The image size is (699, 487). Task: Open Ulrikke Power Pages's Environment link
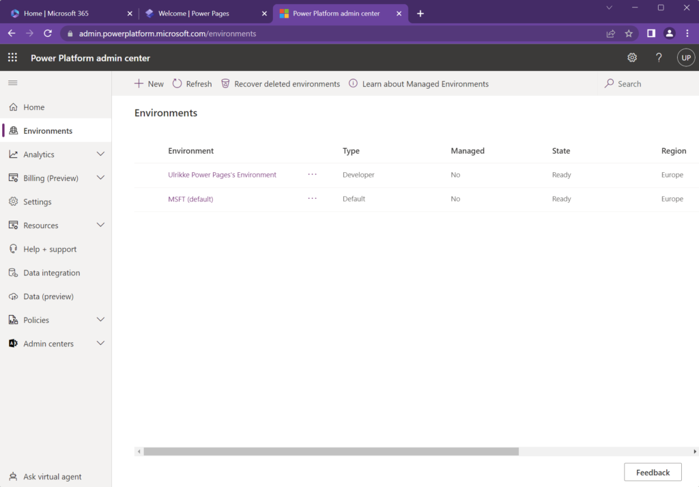tap(222, 175)
